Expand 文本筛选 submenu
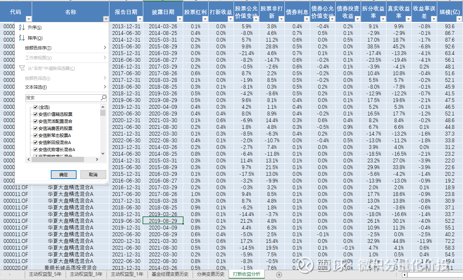The height and width of the screenshot is (280, 463). tap(62, 87)
